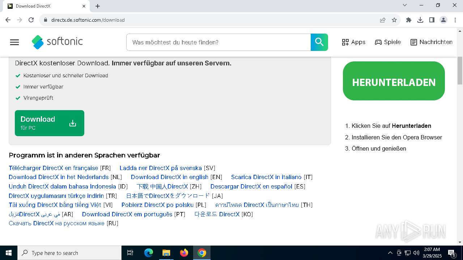The height and width of the screenshot is (260, 463).
Task: Open Chrome downloads icon
Action: (420, 20)
